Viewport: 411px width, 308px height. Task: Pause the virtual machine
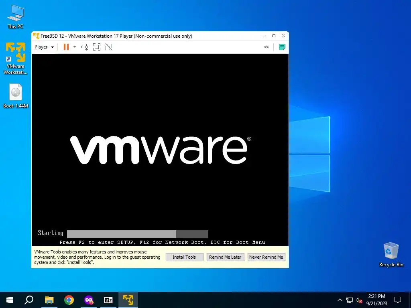coord(66,47)
